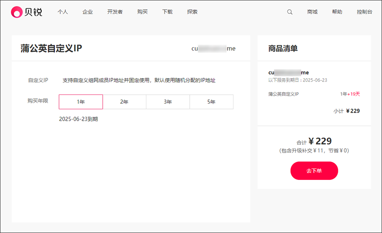Click the 合计 ¥229 total amount
This screenshot has height=233, width=382.
[314, 141]
